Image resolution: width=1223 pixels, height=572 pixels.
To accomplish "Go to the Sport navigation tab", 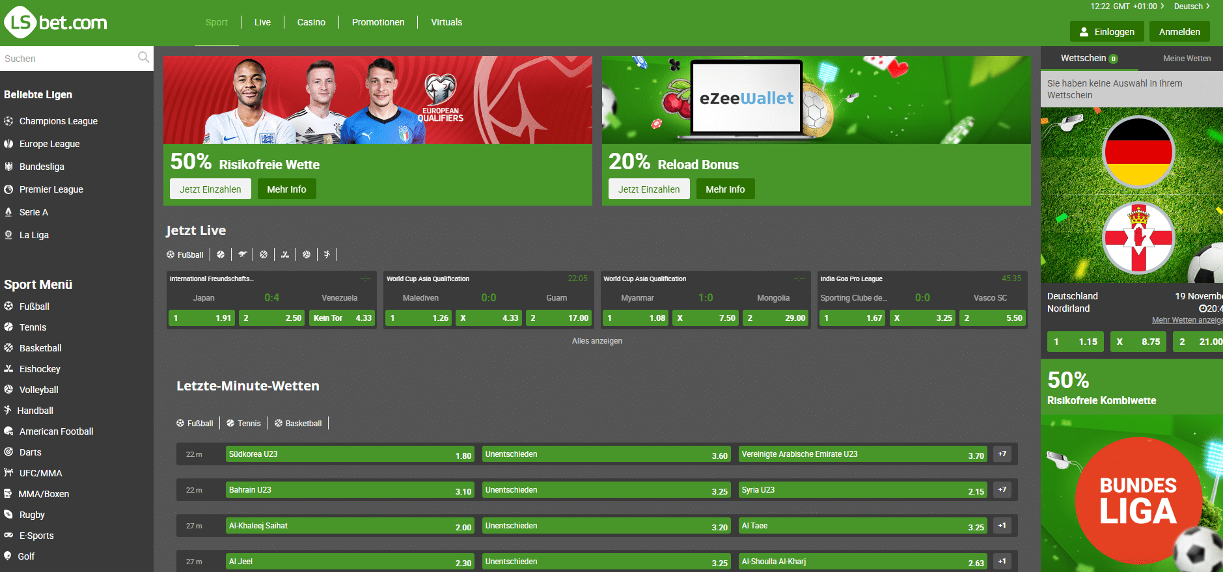I will point(217,22).
